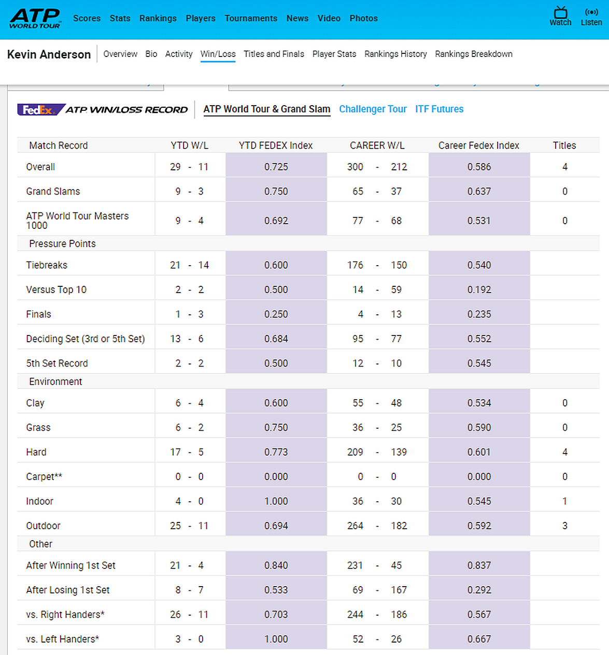Viewport: 609px width, 655px height.
Task: Click the vs. Left Handers career index 0.667
Action: click(x=479, y=639)
